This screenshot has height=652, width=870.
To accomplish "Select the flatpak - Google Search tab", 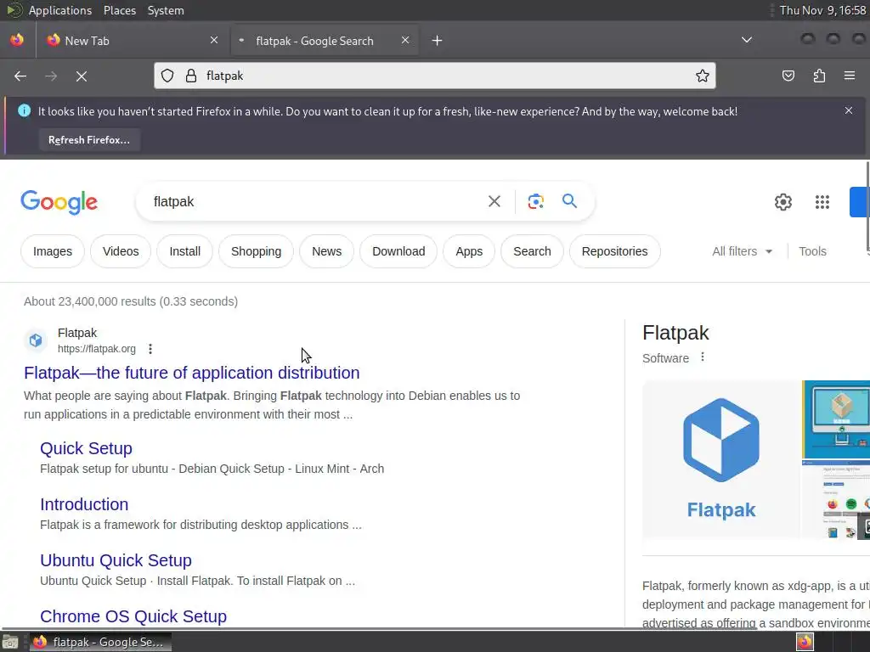I will pos(324,41).
